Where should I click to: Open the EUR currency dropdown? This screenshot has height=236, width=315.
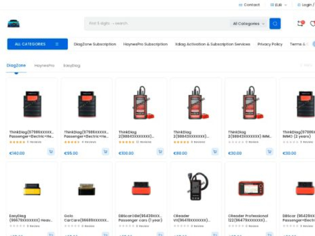(279, 5)
